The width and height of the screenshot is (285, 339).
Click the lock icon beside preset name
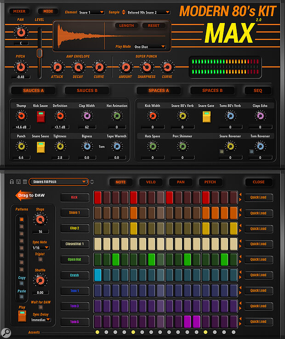point(11,182)
